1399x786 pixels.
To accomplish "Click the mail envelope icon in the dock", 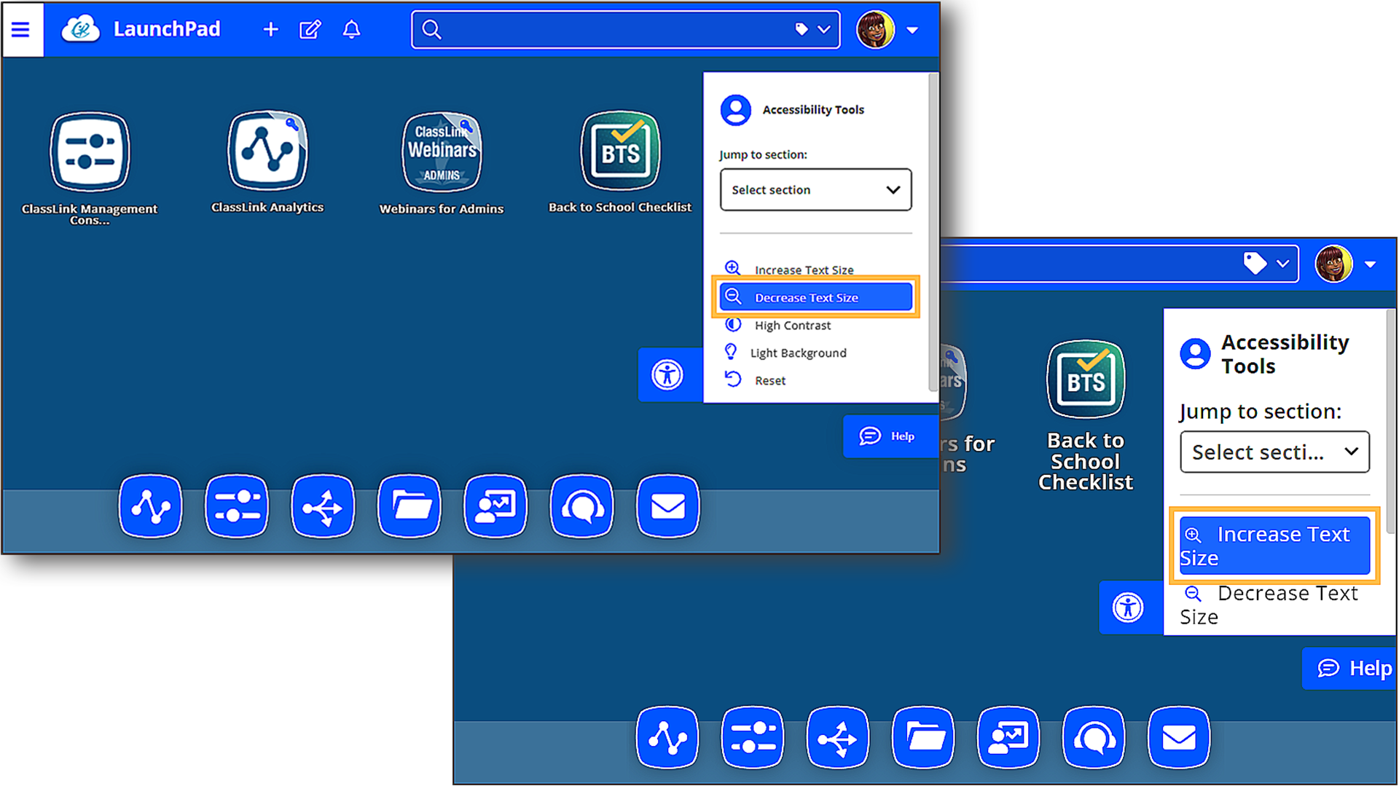I will click(667, 506).
